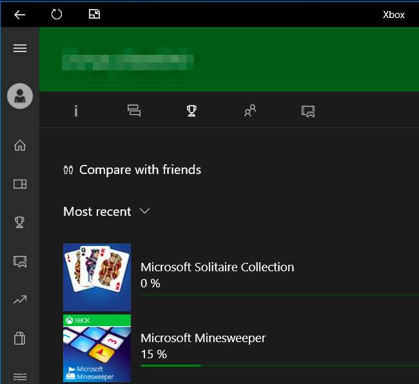Switch to the profile Info tab
The image size is (419, 384).
76,111
